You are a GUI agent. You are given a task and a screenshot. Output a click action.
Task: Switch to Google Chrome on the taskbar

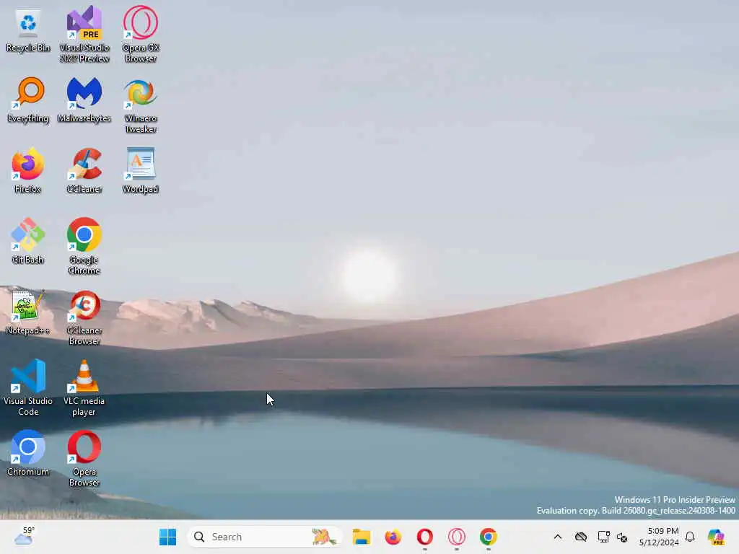489,537
